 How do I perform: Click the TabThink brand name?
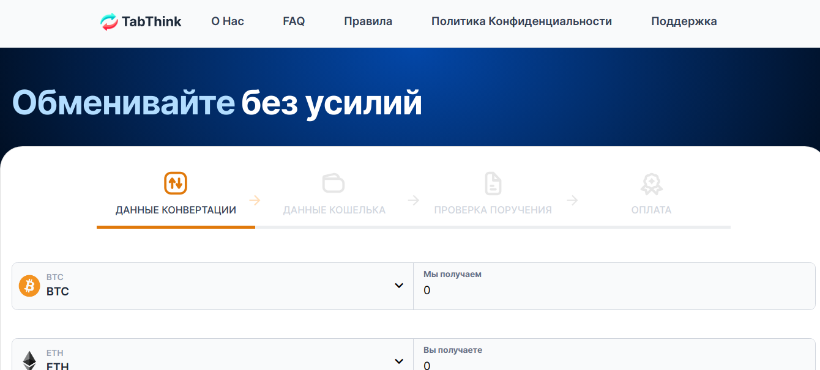(x=152, y=22)
